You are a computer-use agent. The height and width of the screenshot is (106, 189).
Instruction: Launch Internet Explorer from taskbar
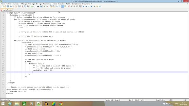10,104
